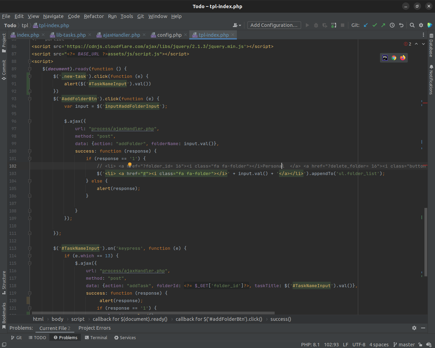Go to previous highlighted error arrow
The image size is (435, 348).
coord(416,44)
